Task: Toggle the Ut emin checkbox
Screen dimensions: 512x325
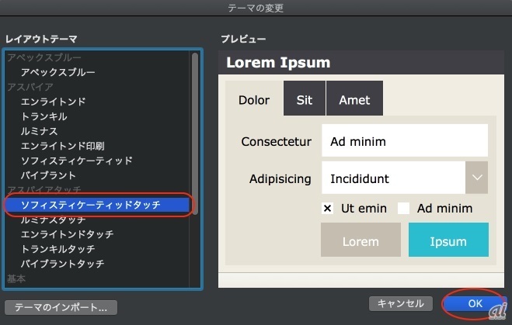Action: [x=327, y=208]
